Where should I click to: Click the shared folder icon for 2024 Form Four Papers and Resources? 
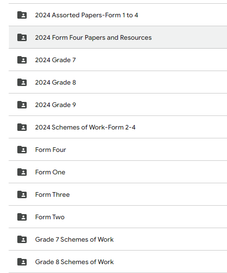click(22, 37)
